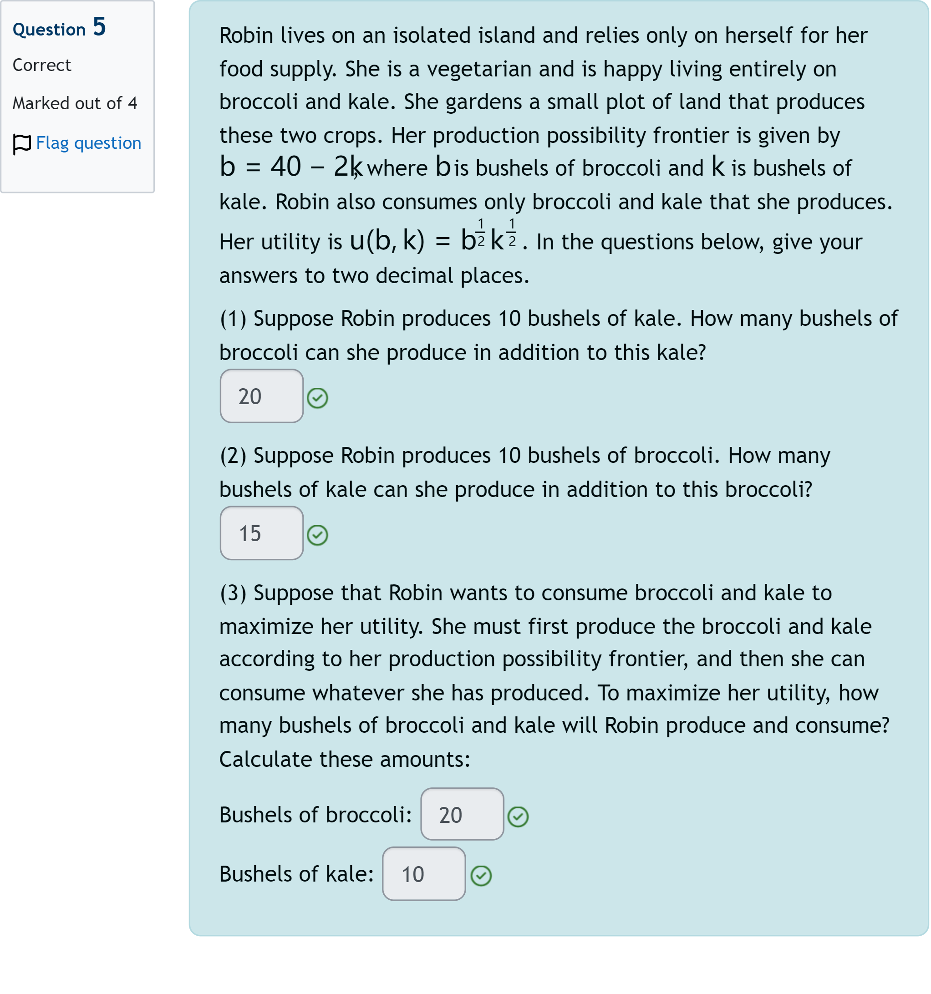Click the utility function u(b, k) formula
The width and height of the screenshot is (931, 994).
(x=433, y=240)
